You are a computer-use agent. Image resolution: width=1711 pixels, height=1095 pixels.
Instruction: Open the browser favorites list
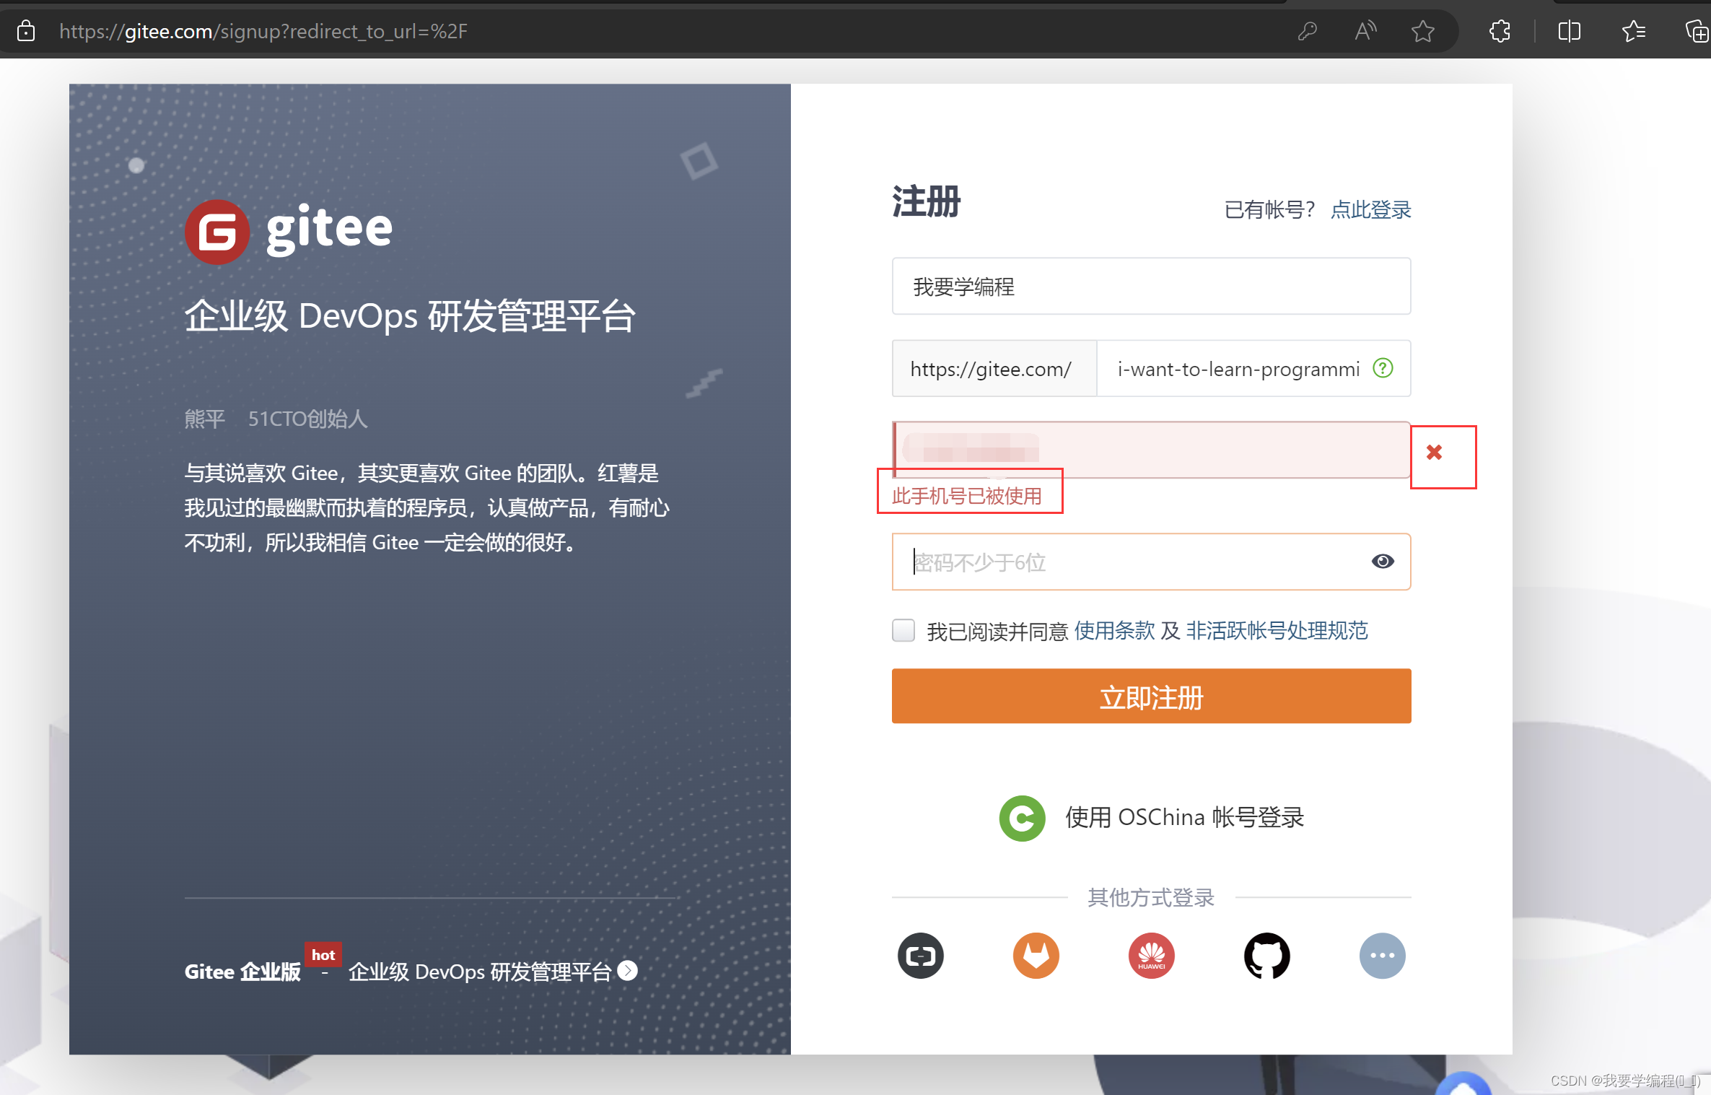(1633, 31)
